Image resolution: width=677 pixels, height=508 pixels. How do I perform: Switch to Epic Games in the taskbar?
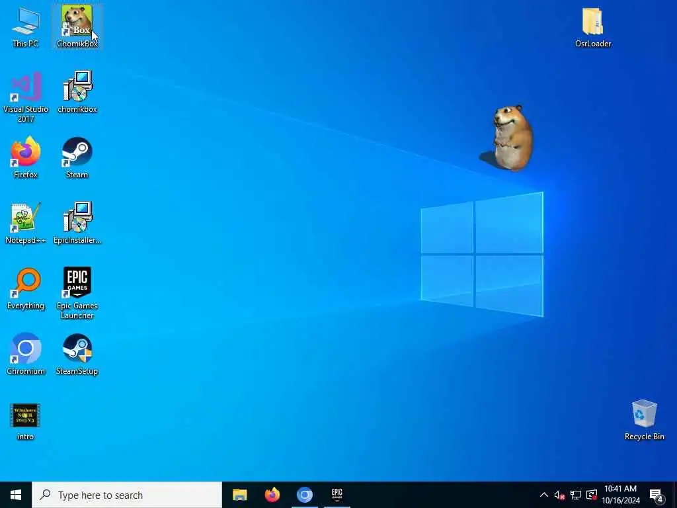(337, 495)
